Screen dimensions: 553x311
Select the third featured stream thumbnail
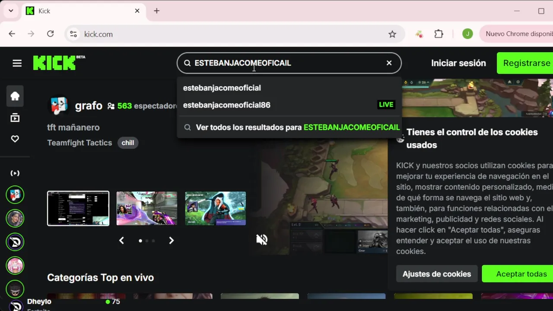point(216,208)
